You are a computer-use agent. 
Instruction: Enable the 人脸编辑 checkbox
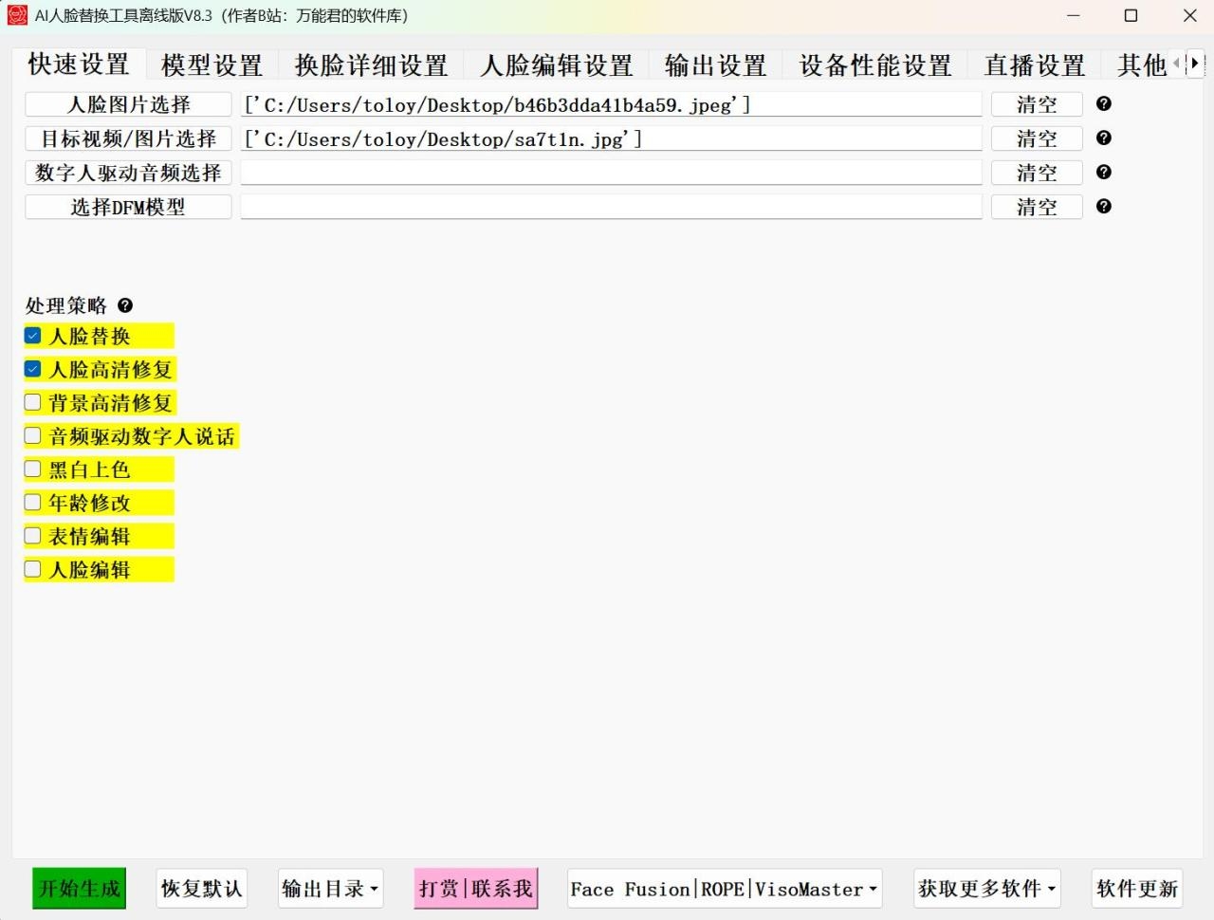pos(32,569)
